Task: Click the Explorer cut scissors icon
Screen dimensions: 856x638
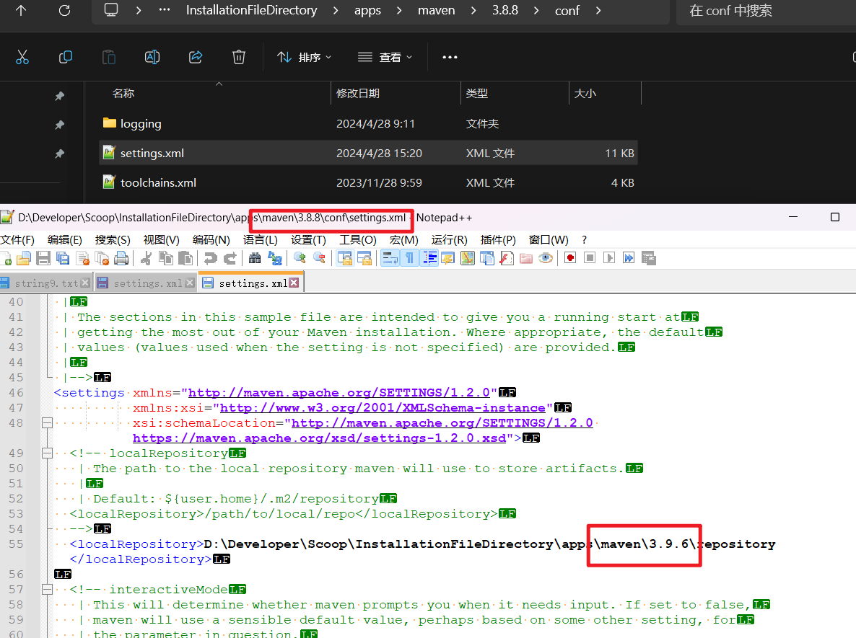Action: coord(22,57)
